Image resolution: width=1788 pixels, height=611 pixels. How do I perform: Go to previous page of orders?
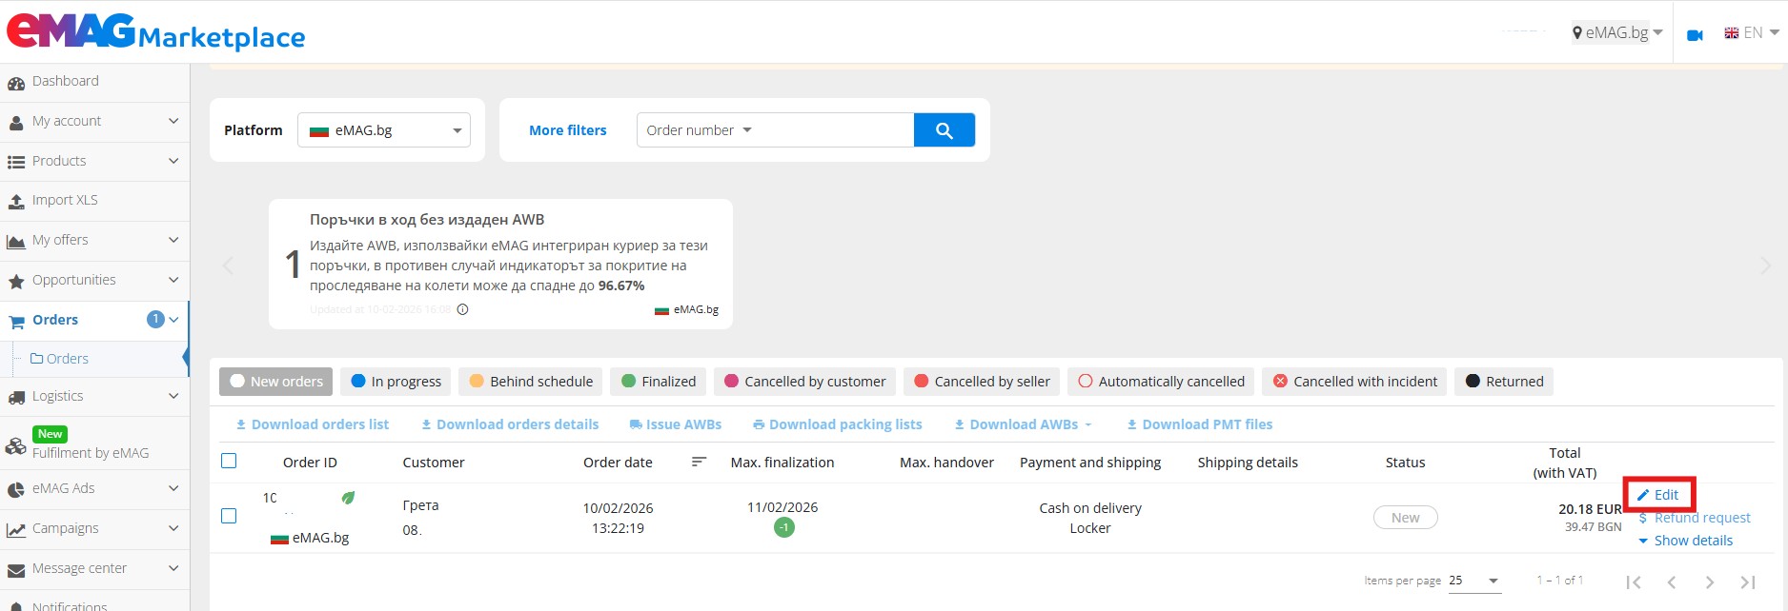point(1672,581)
